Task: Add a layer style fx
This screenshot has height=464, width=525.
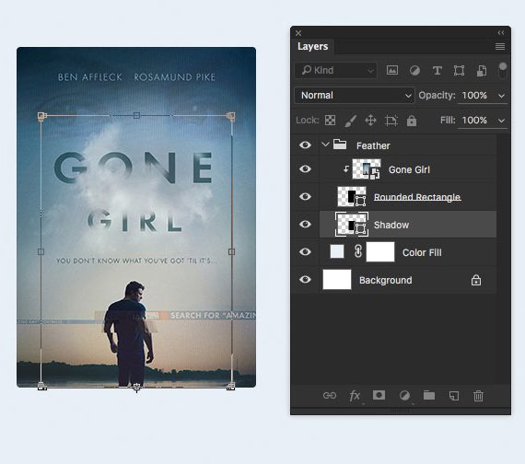Action: point(355,396)
